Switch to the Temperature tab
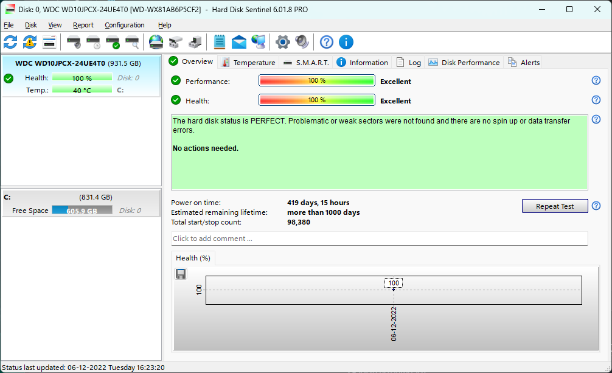612x373 pixels. [x=248, y=62]
